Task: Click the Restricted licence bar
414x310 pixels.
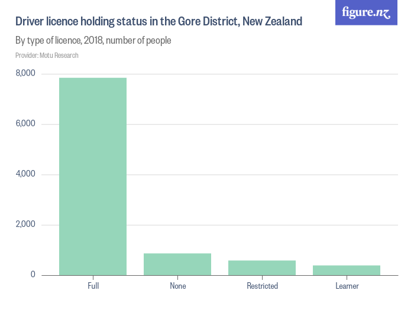Action: pos(262,267)
